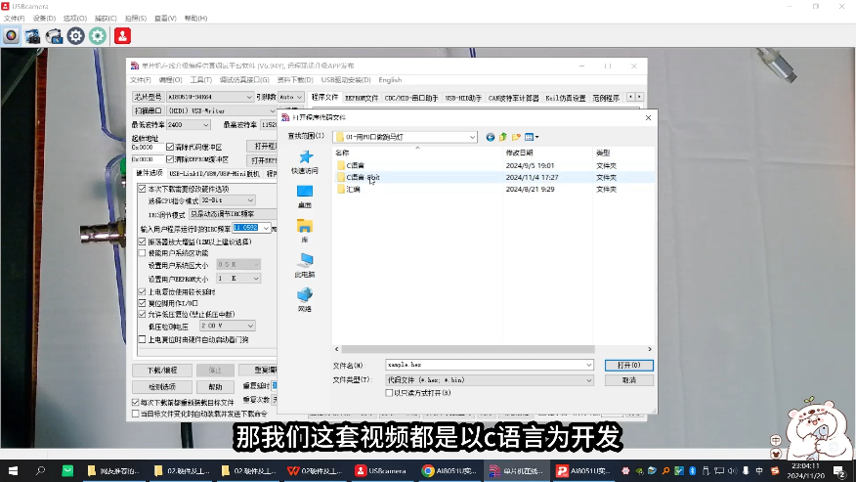Expand the chip model (芯片型号) dropdown
Image resolution: width=856 pixels, height=482 pixels.
click(249, 97)
